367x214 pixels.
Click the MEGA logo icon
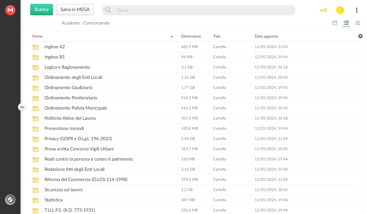click(x=10, y=10)
